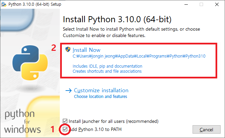225x138 pixels.
Task: Click 'Includes IDLE, pip and documentation' text
Action: click(x=107, y=66)
